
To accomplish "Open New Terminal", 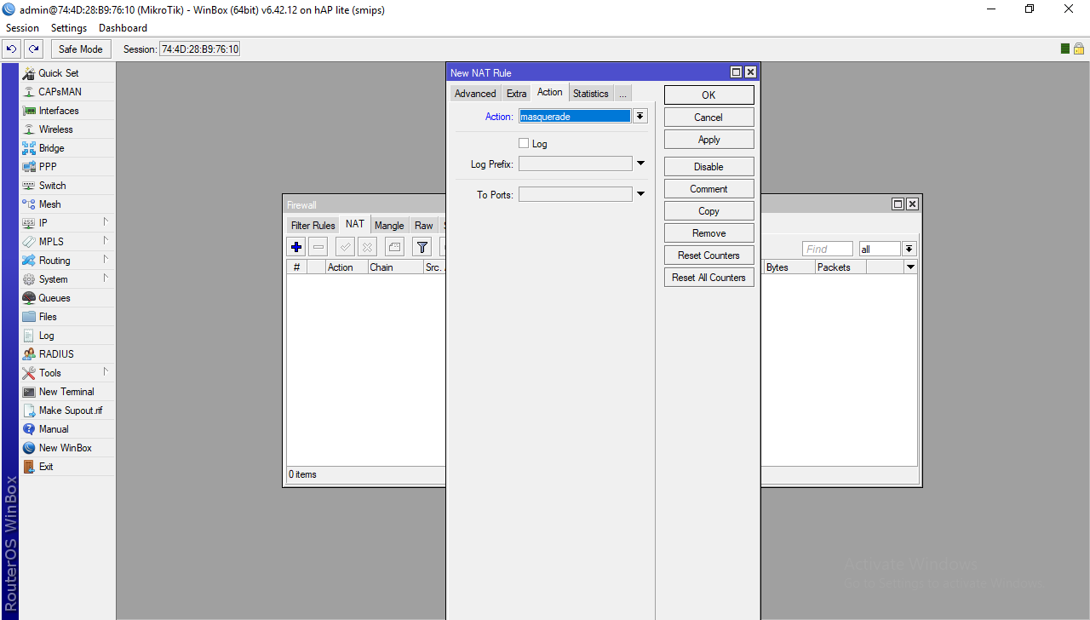I will pyautogui.click(x=67, y=392).
